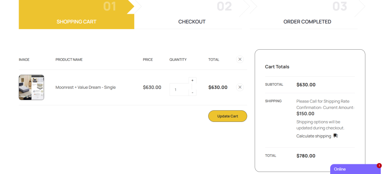Increase quantity using the plus button
This screenshot has width=384, height=174.
coord(192,80)
